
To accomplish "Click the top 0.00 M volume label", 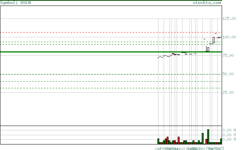I will (x=229, y=130).
